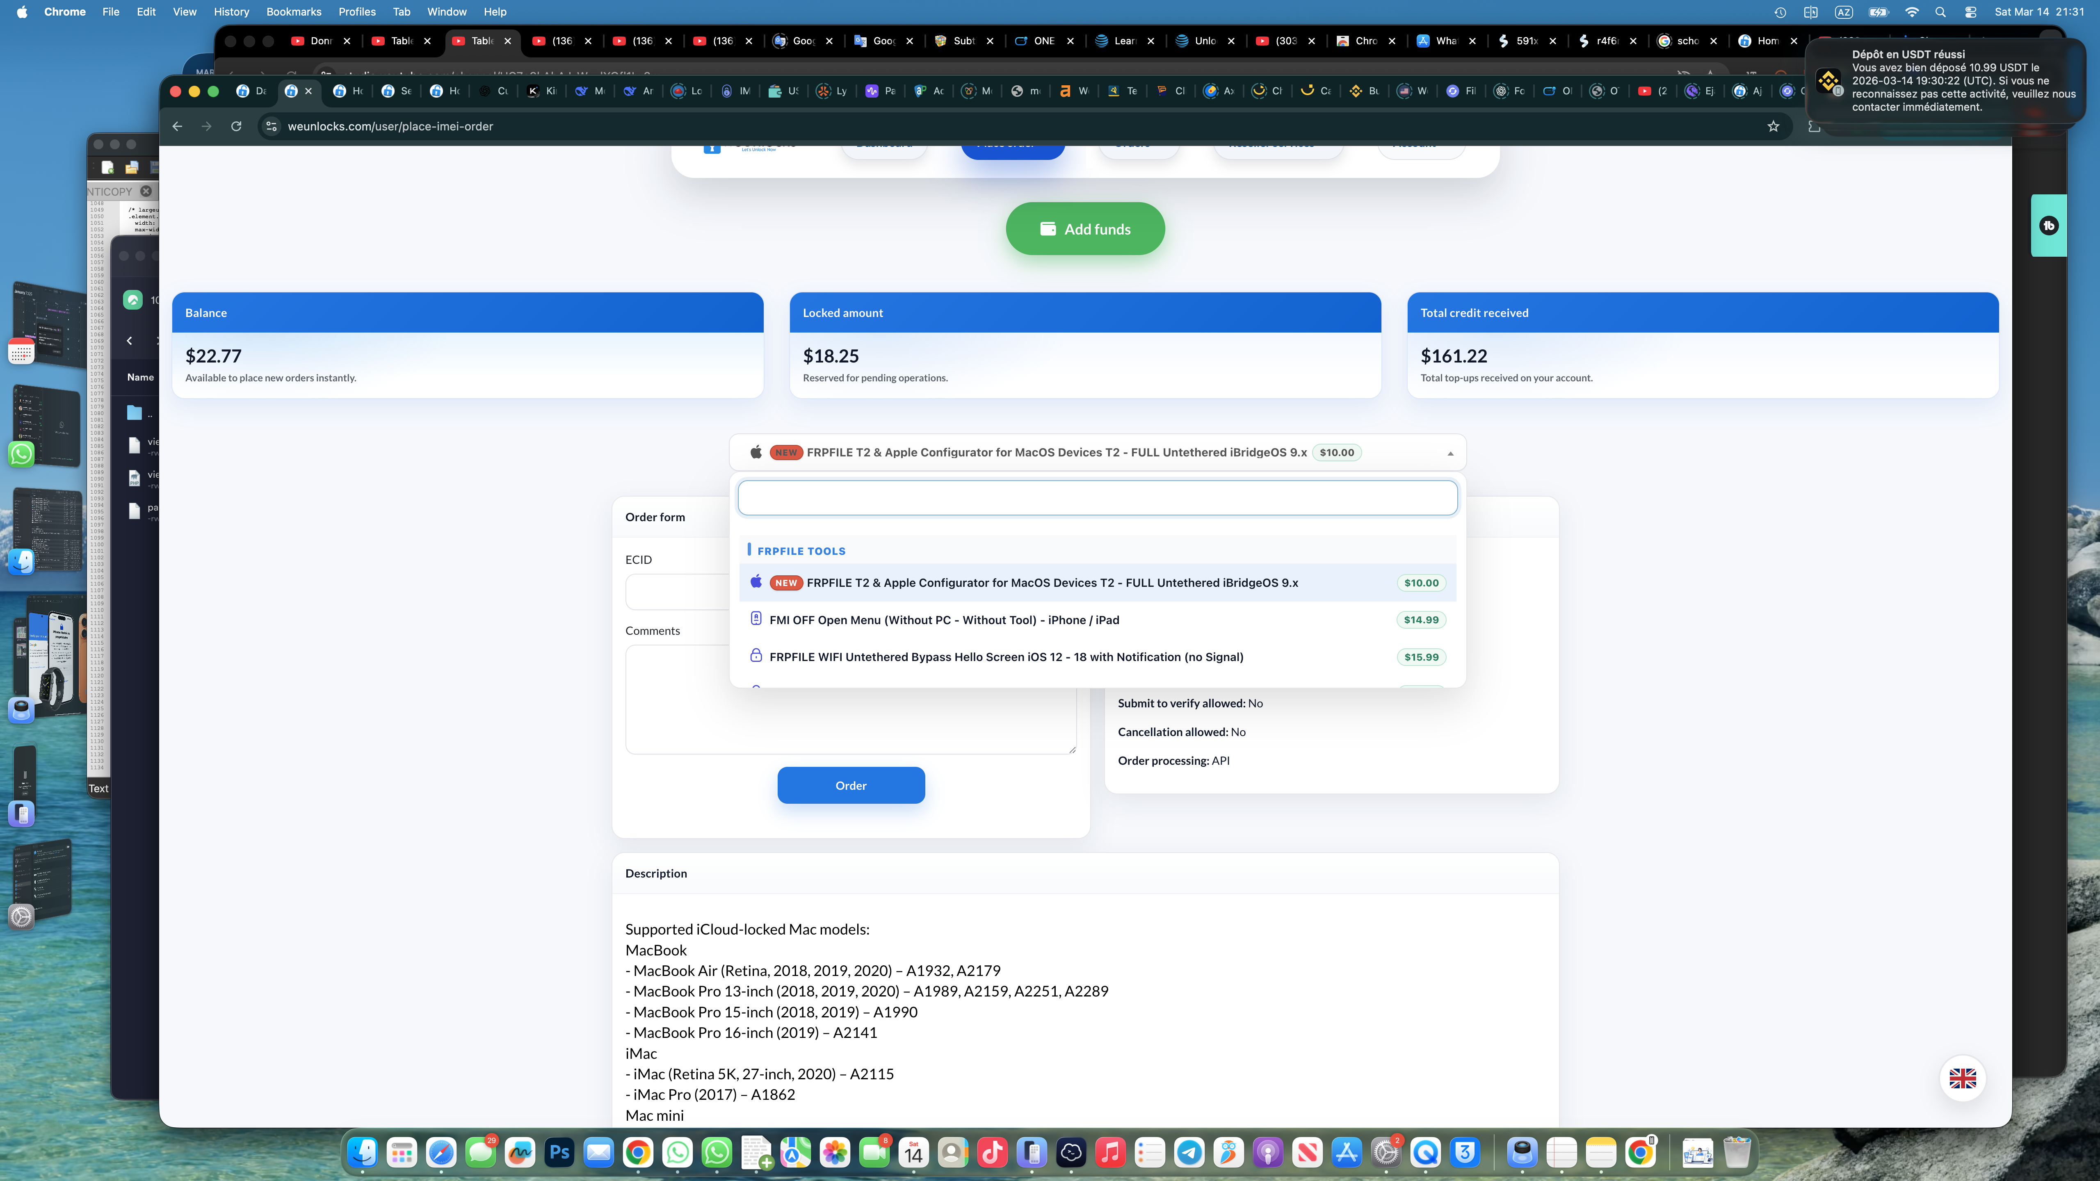Switch to the YouTube '(2' tab in front window

[1653, 91]
